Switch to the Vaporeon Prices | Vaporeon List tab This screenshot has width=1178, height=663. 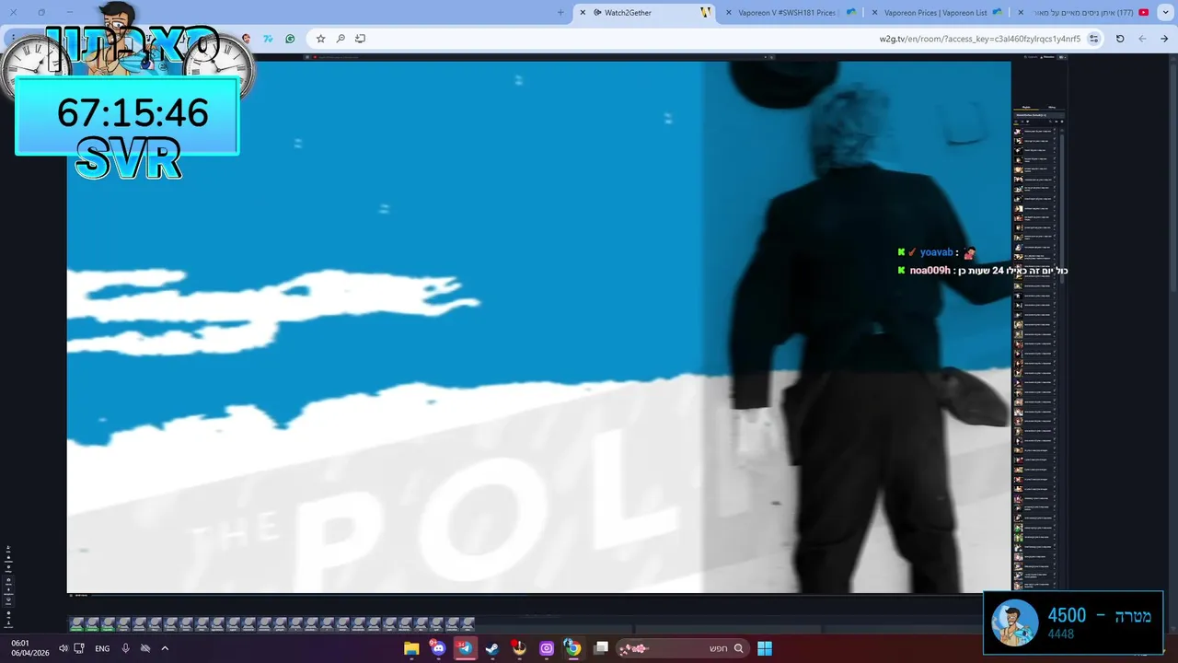[939, 13]
